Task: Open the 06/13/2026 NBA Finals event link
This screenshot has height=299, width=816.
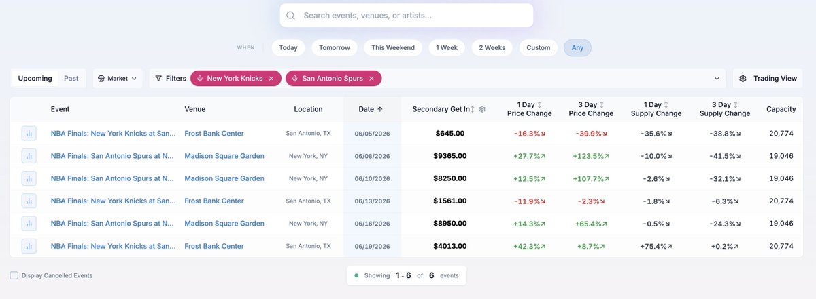Action: tap(113, 201)
